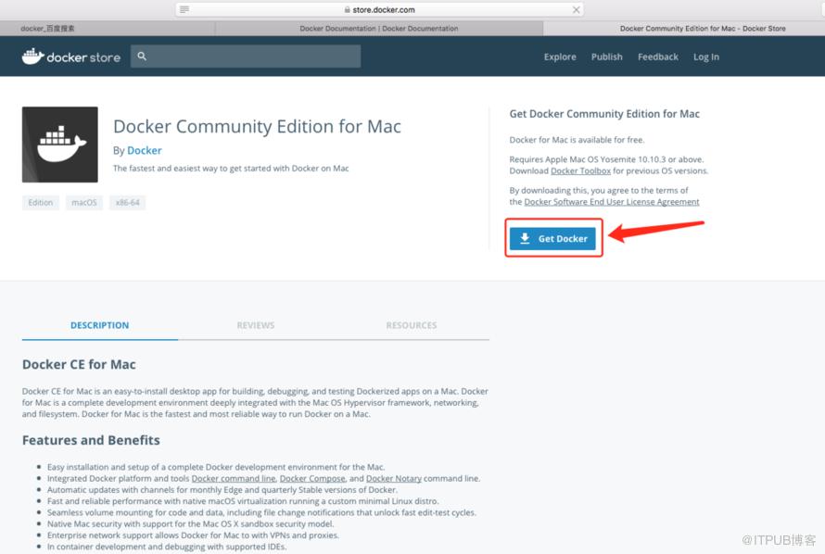
Task: Focus the Docker Store search field
Action: pos(246,57)
